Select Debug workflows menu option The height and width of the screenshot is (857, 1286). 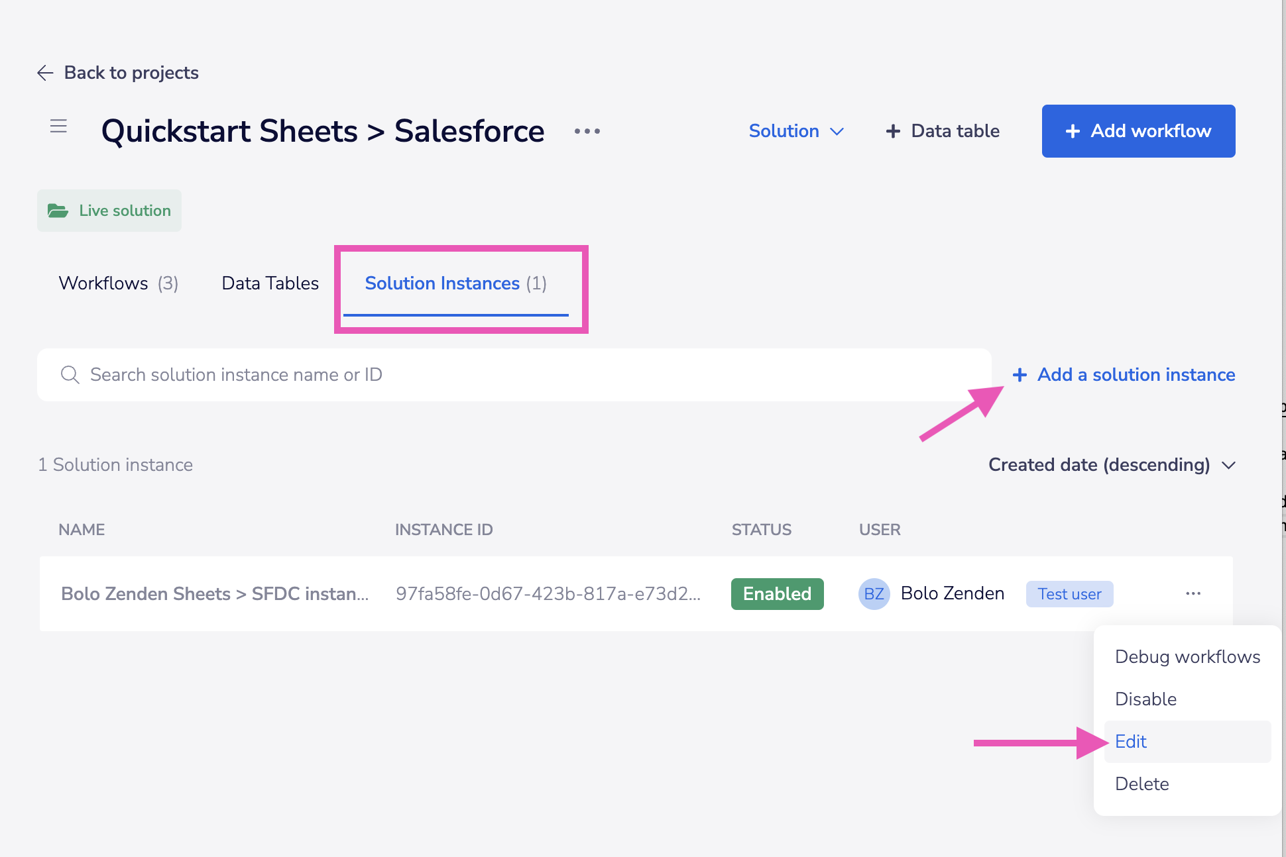click(1187, 657)
